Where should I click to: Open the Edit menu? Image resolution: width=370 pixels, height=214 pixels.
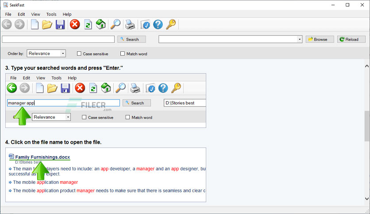coord(21,15)
